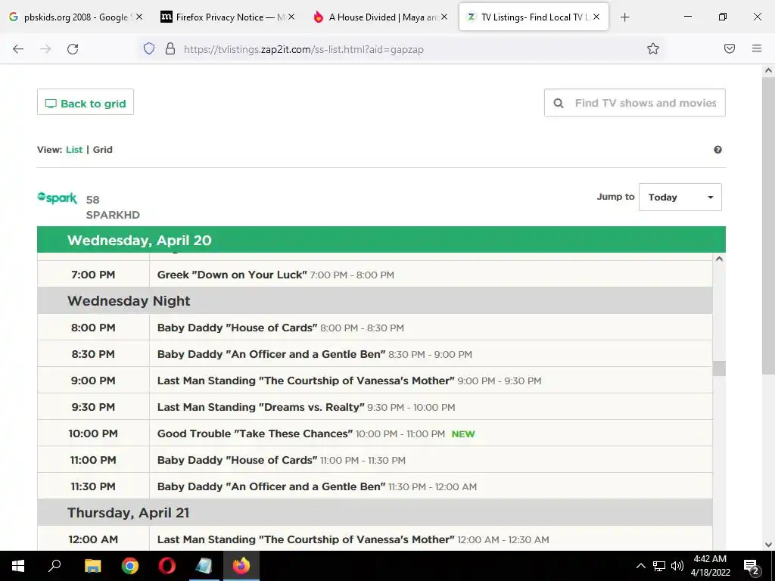Viewport: 775px width, 581px height.
Task: Open Good Trouble "Take These Chances" listing
Action: point(254,433)
